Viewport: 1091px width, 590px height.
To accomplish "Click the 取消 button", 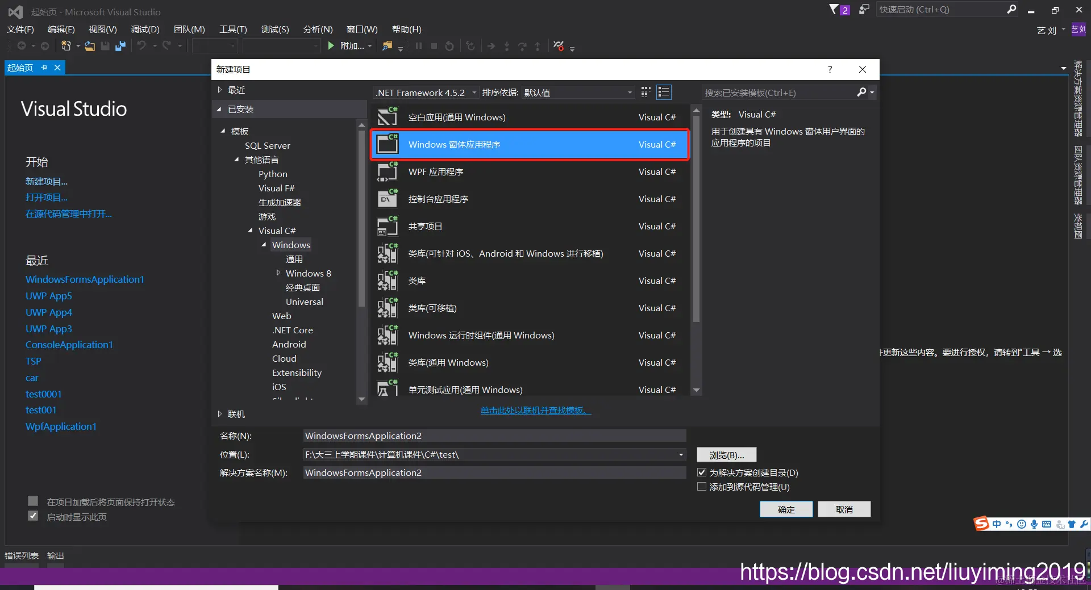I will click(x=844, y=509).
